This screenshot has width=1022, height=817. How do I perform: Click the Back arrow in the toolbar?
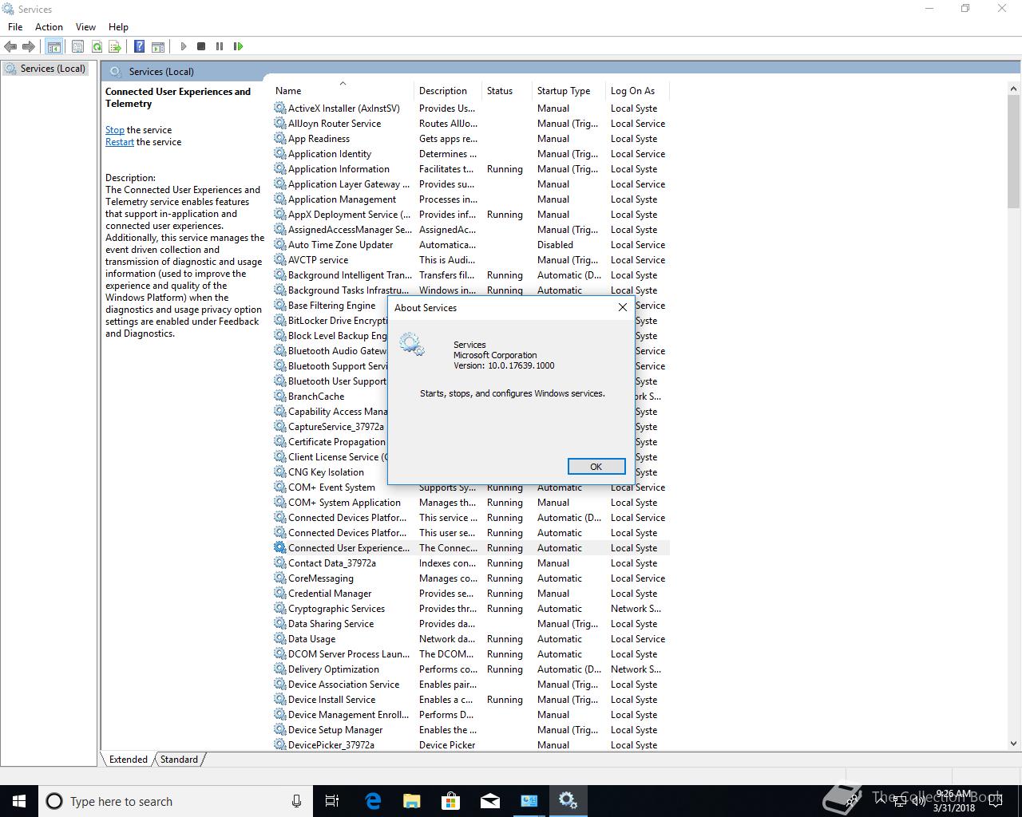[10, 46]
